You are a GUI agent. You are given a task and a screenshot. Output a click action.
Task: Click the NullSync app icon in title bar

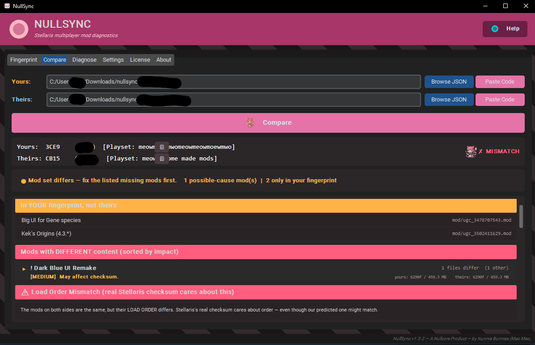coord(7,6)
